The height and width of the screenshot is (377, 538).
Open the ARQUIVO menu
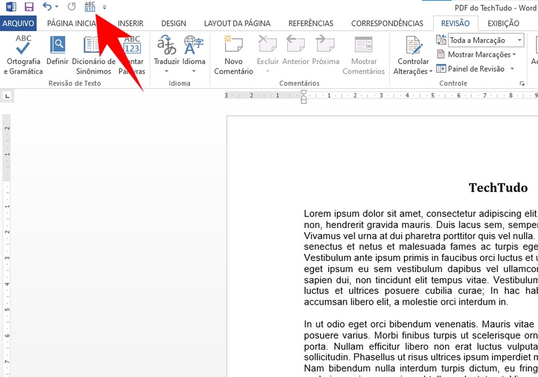pyautogui.click(x=18, y=23)
